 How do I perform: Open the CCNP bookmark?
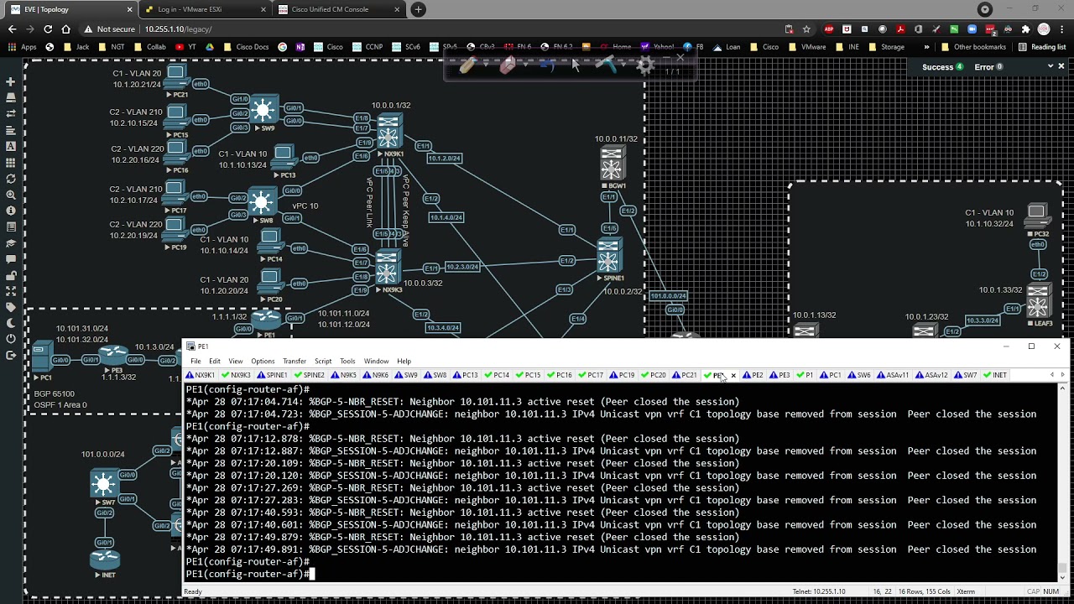(x=368, y=47)
